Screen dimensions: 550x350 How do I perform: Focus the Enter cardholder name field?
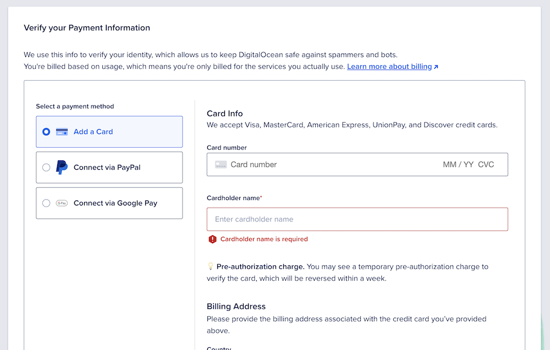pos(357,219)
